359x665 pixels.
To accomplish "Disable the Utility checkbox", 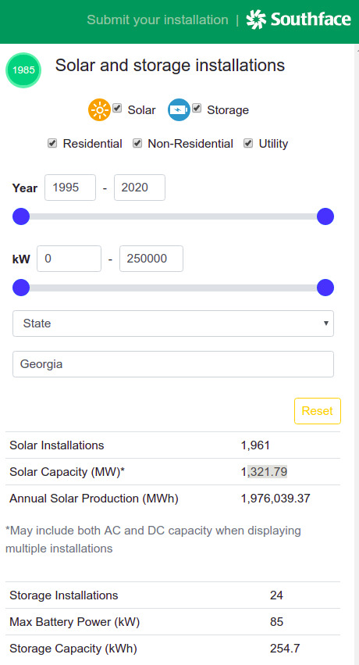I will tap(248, 143).
